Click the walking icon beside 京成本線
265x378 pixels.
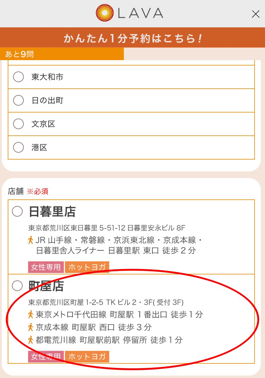pos(30,327)
